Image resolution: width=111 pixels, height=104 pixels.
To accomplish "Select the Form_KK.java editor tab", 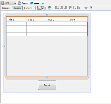I will tap(30, 3).
